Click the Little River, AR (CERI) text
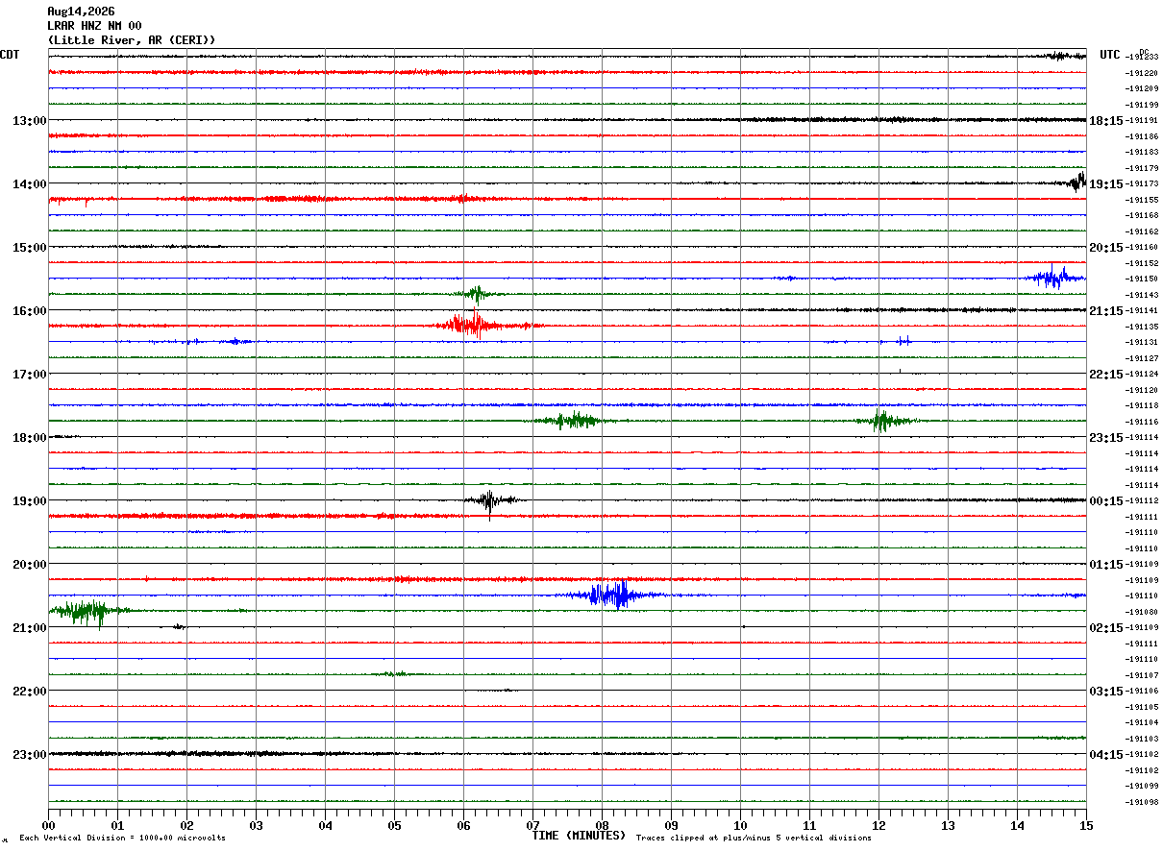 pyautogui.click(x=132, y=40)
